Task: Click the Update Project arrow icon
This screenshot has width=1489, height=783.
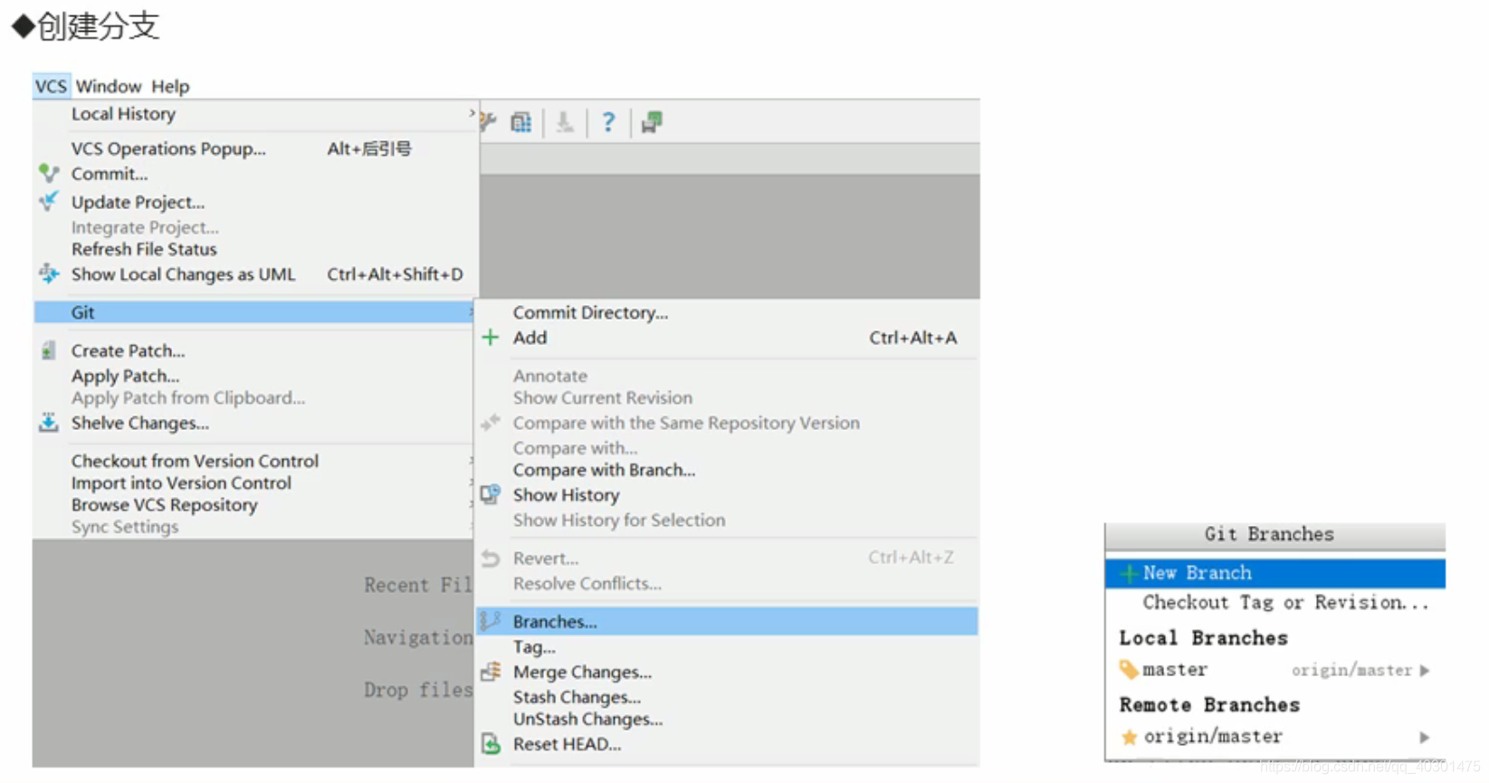Action: pyautogui.click(x=49, y=201)
